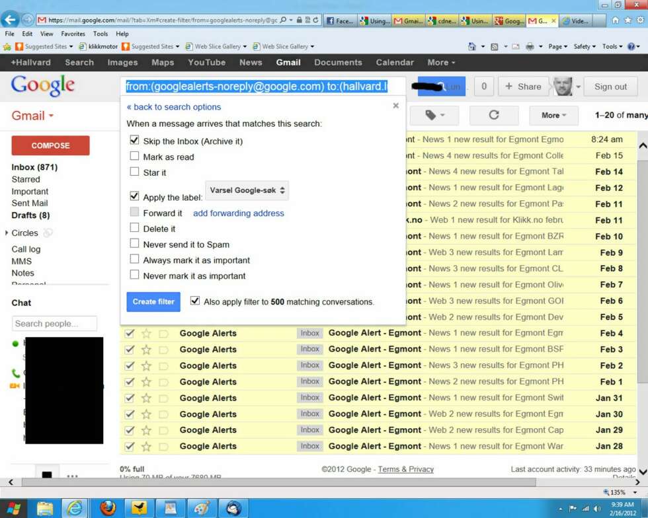
Task: Open Firefox from the taskbar
Action: (108, 508)
